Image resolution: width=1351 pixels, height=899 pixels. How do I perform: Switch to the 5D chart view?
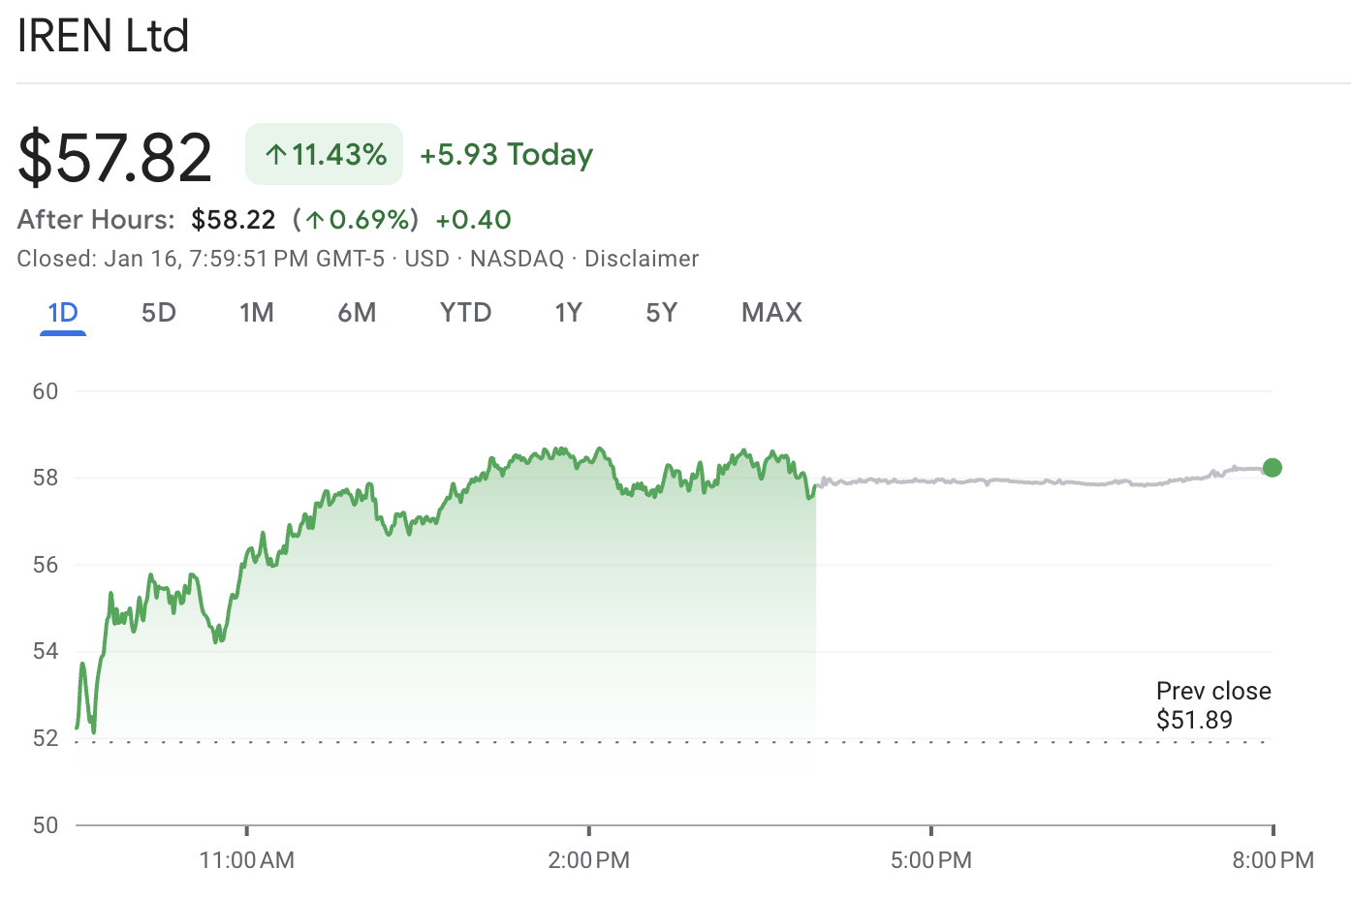pos(158,312)
